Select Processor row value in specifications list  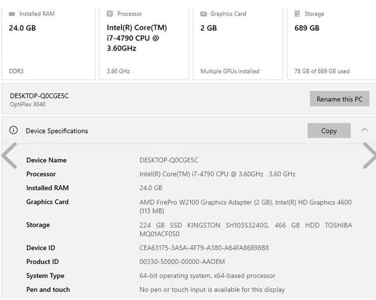[x=217, y=174]
